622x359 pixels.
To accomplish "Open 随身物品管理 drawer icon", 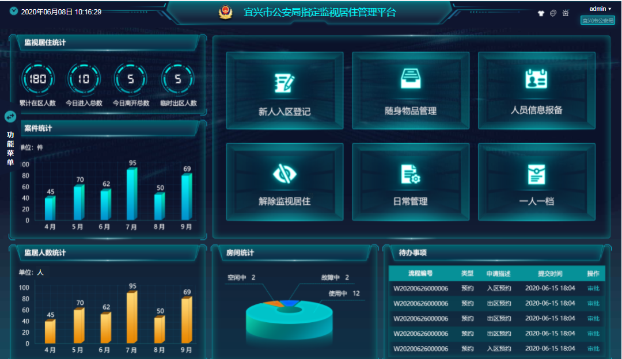I will coord(410,79).
